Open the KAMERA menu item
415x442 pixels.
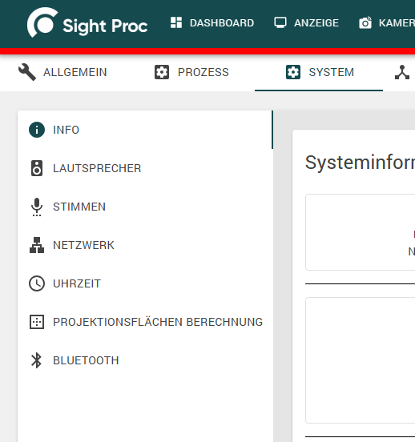pos(397,23)
